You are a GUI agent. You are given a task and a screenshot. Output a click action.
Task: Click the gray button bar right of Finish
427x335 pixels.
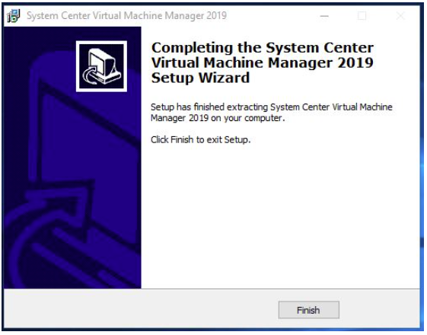click(x=380, y=310)
